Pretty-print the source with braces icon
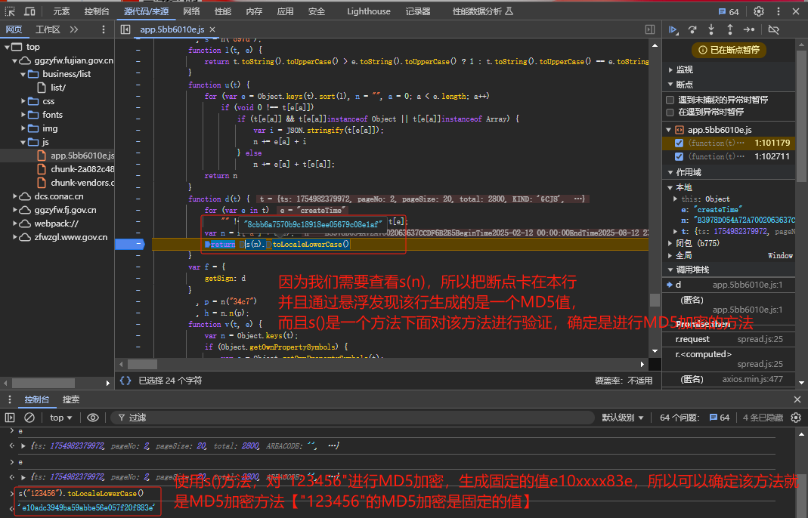Image resolution: width=808 pixels, height=518 pixels. (x=125, y=381)
